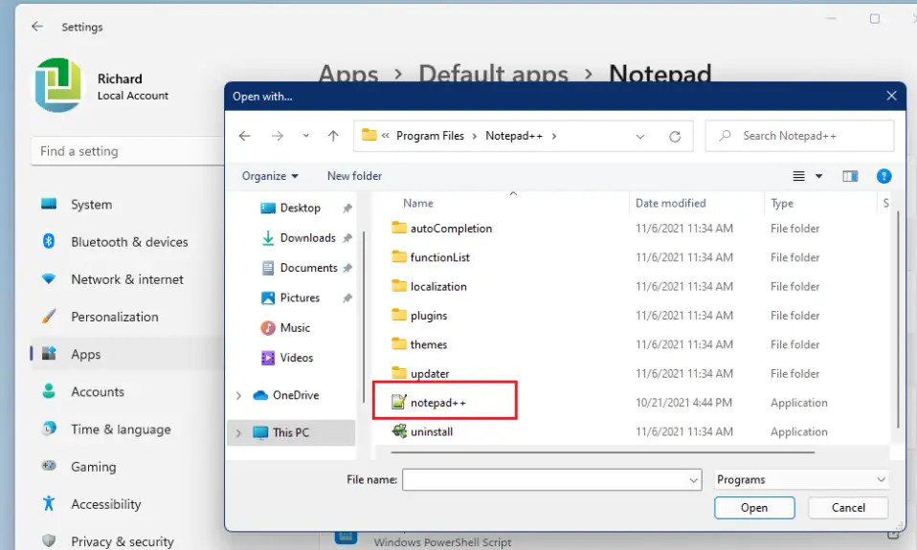Click the back arrow in dialog
Image resolution: width=917 pixels, height=550 pixels.
click(245, 137)
